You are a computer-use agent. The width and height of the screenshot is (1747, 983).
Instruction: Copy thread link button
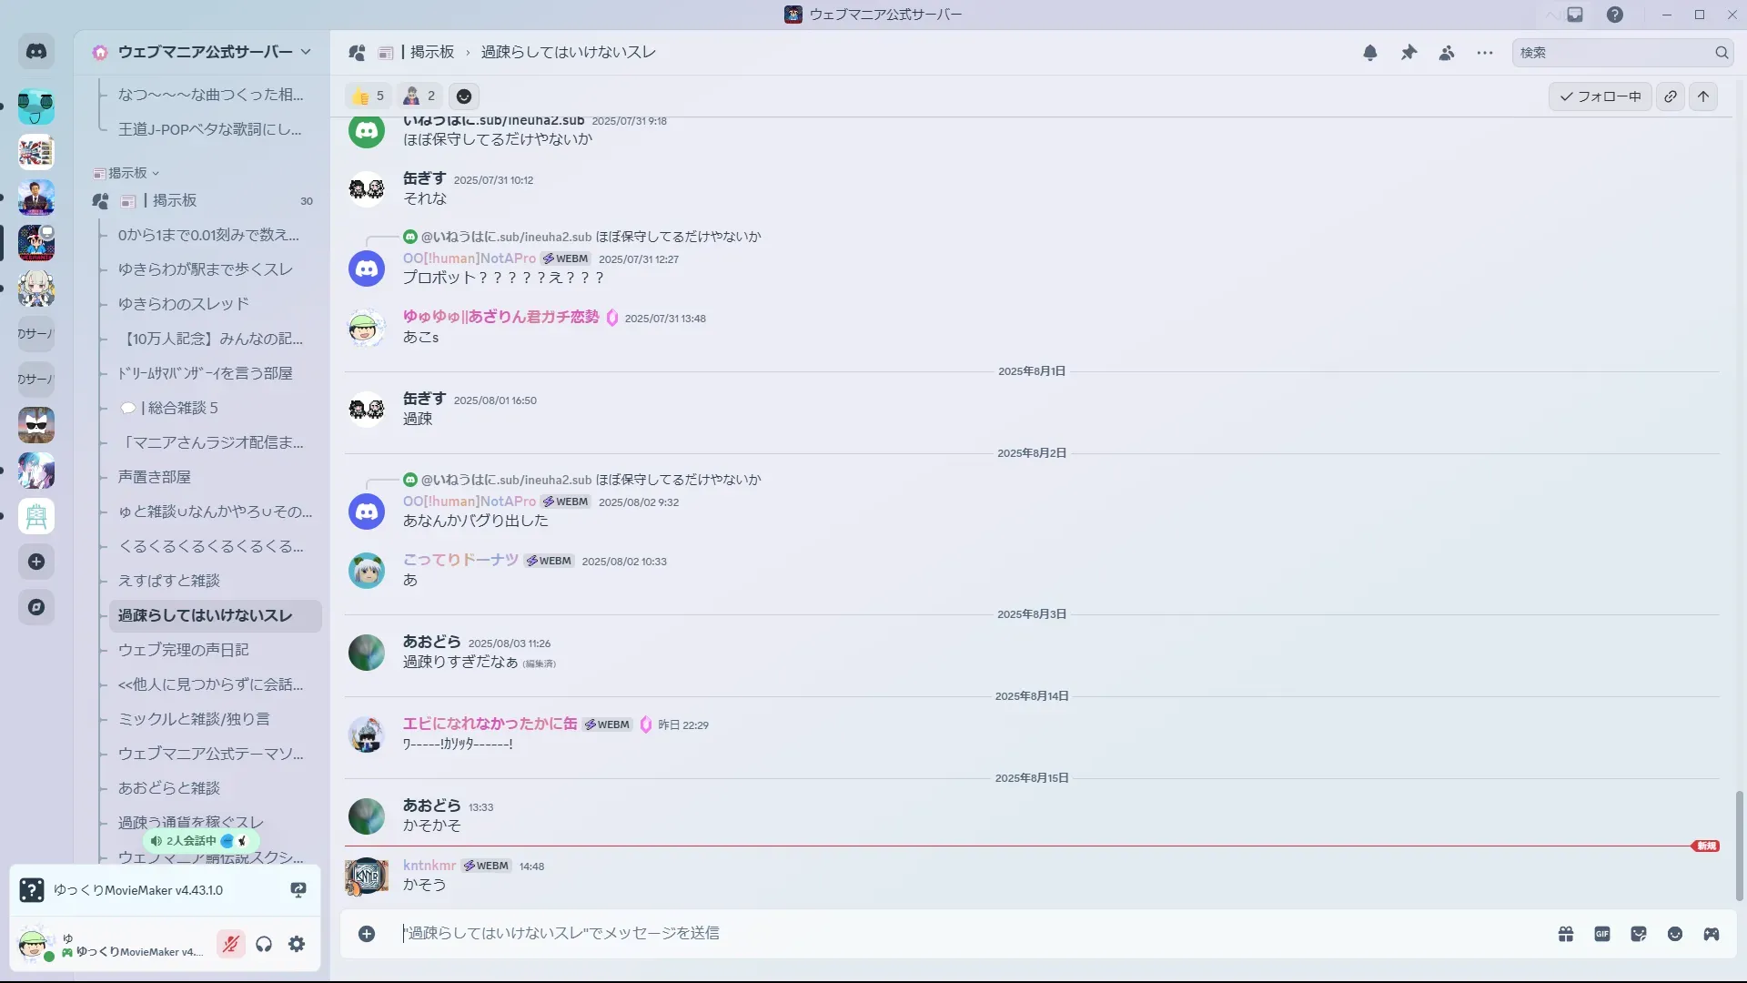coord(1671,96)
